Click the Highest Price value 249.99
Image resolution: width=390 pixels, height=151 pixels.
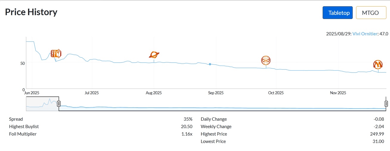[x=377, y=134]
